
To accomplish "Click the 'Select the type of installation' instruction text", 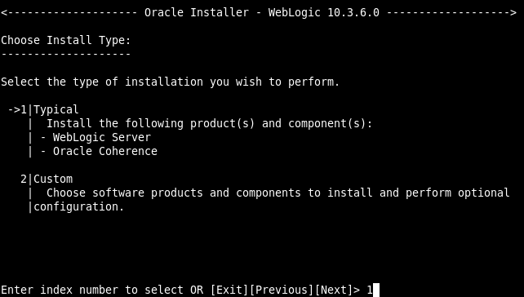I will 170,82.
